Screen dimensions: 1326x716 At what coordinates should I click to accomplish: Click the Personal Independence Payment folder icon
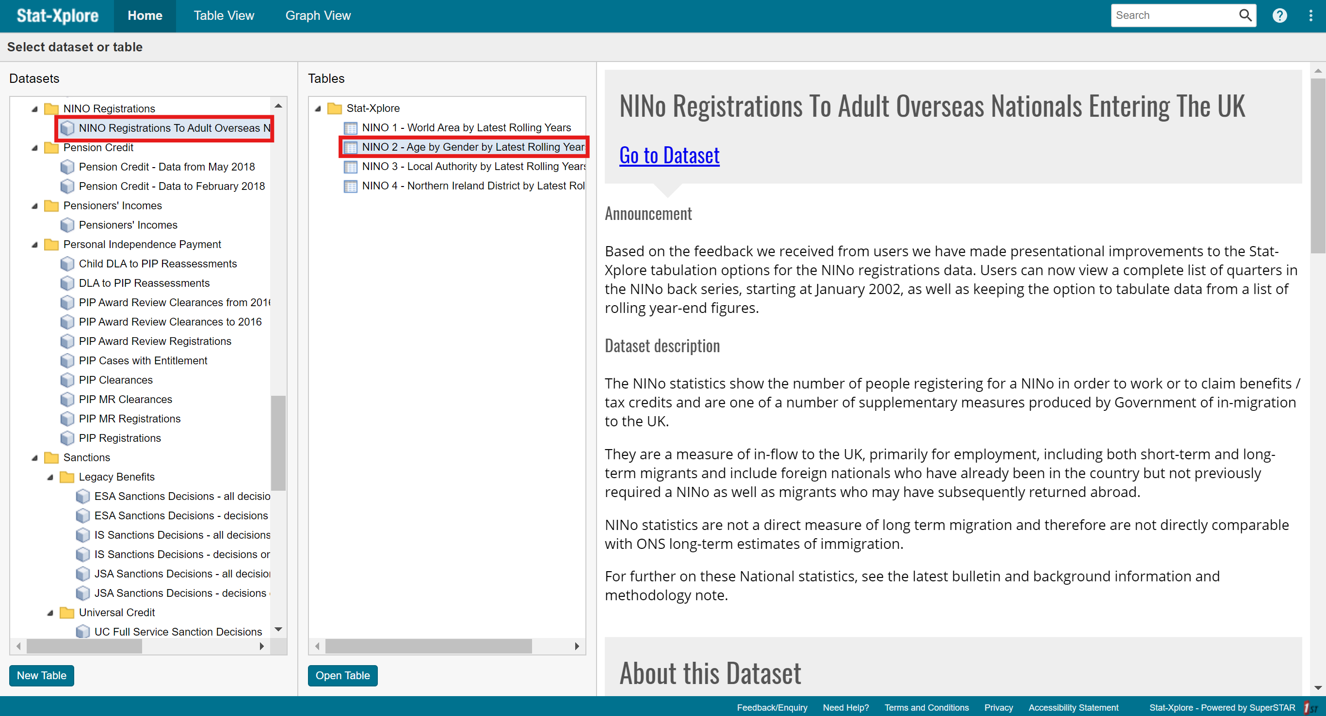click(51, 244)
